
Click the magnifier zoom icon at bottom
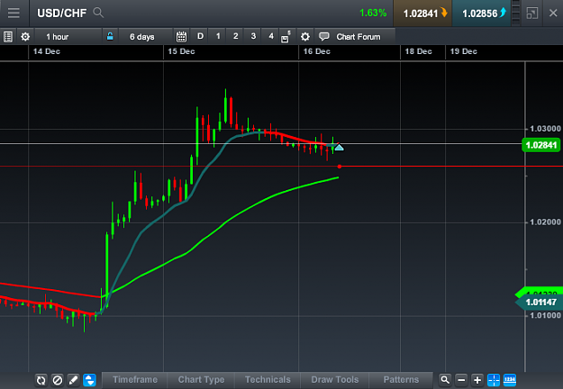coord(445,380)
